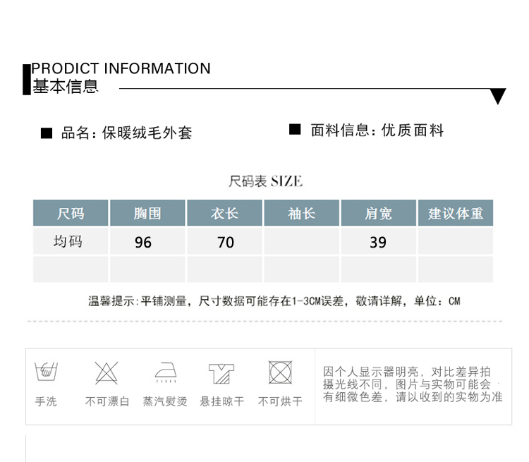The height and width of the screenshot is (462, 529).
Task: Select the 衣长 column header
Action: 224,213
